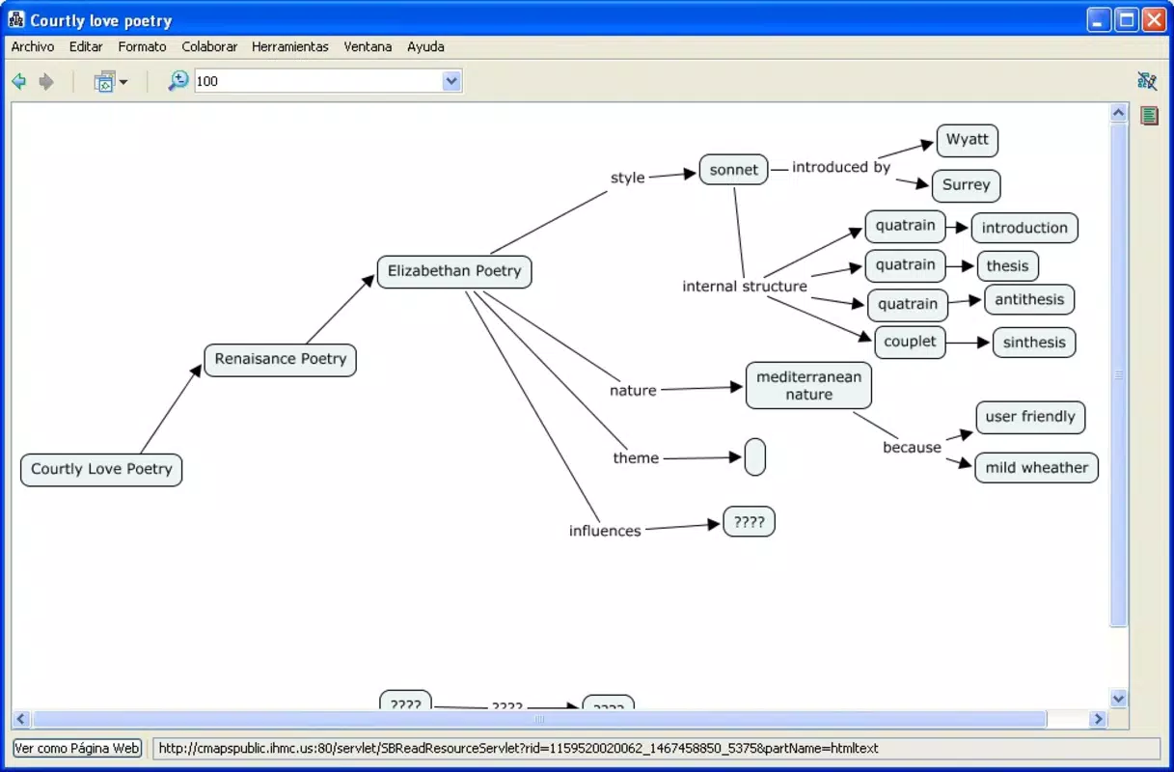Select the antithesis node
Image resolution: width=1174 pixels, height=772 pixels.
pos(1029,300)
